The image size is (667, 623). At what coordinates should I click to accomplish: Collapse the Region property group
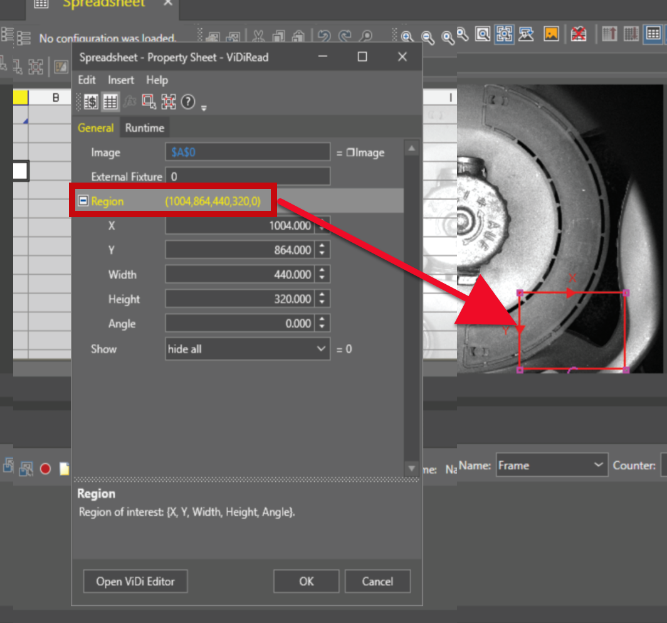click(x=83, y=201)
